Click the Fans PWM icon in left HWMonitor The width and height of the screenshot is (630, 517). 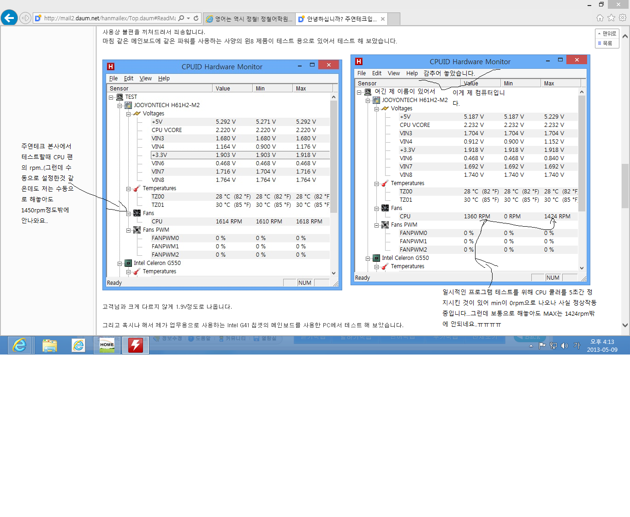tap(137, 230)
